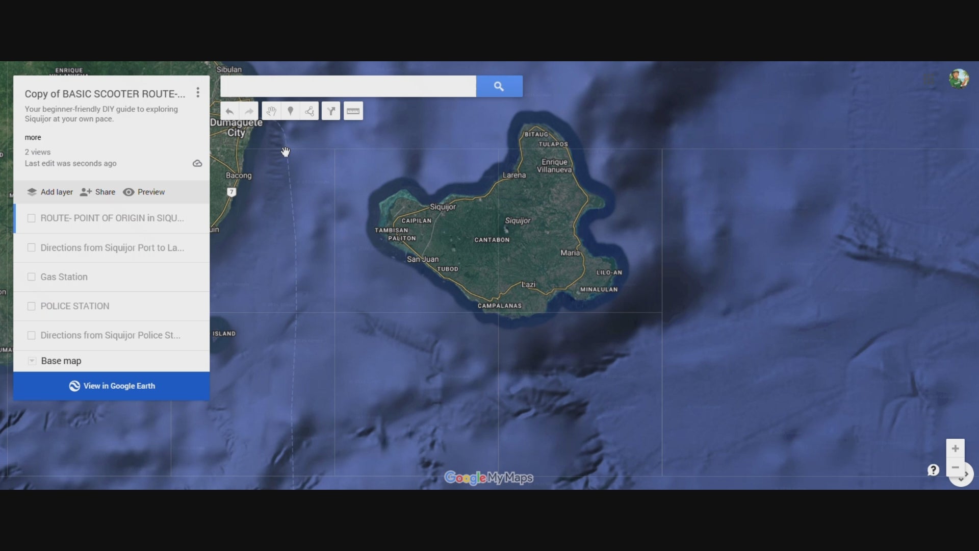This screenshot has width=979, height=551.
Task: Click the Preview button label
Action: point(151,192)
